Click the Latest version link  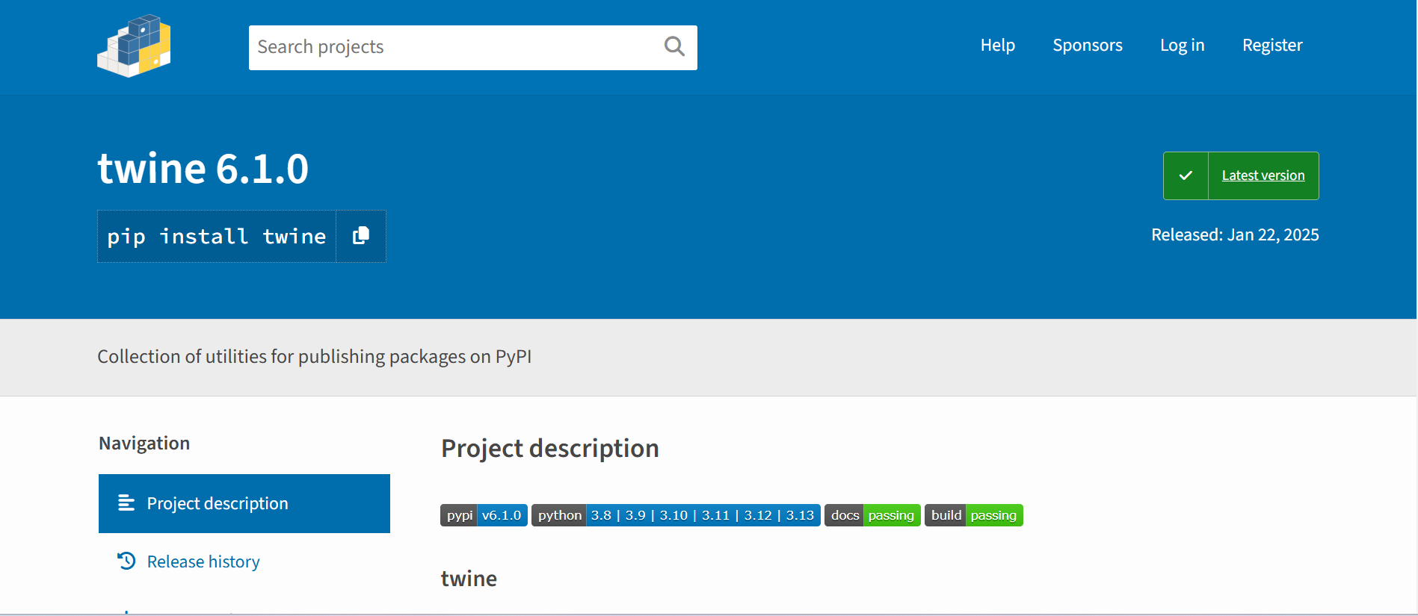click(1263, 175)
